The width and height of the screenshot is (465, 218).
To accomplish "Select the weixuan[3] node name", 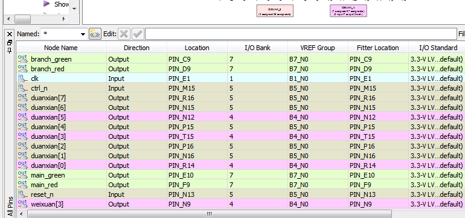I will pos(47,204).
